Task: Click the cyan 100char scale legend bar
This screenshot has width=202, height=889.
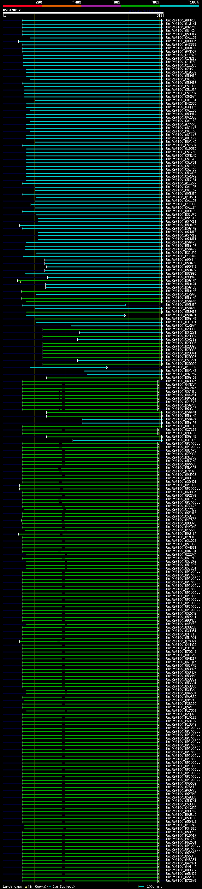Action: tap(141, 886)
